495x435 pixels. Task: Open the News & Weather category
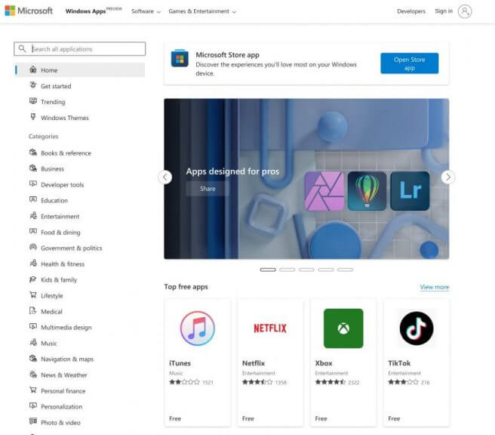tap(64, 375)
